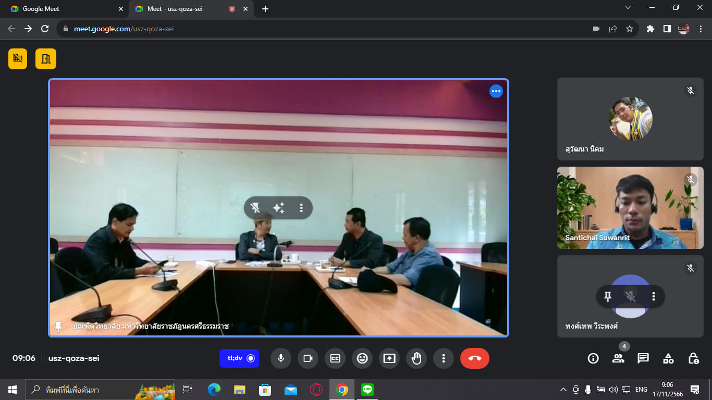This screenshot has width=712, height=400.
Task: Toggle the microphone in the call controls
Action: pyautogui.click(x=280, y=358)
